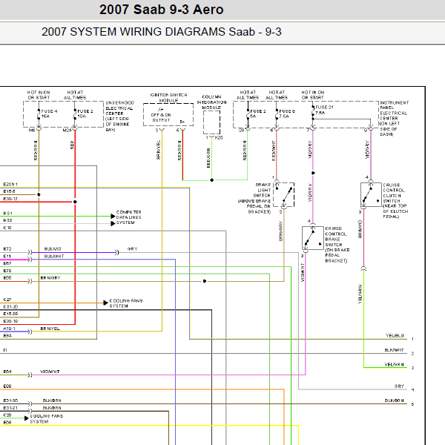Click the C27 connector label

pos(7,300)
